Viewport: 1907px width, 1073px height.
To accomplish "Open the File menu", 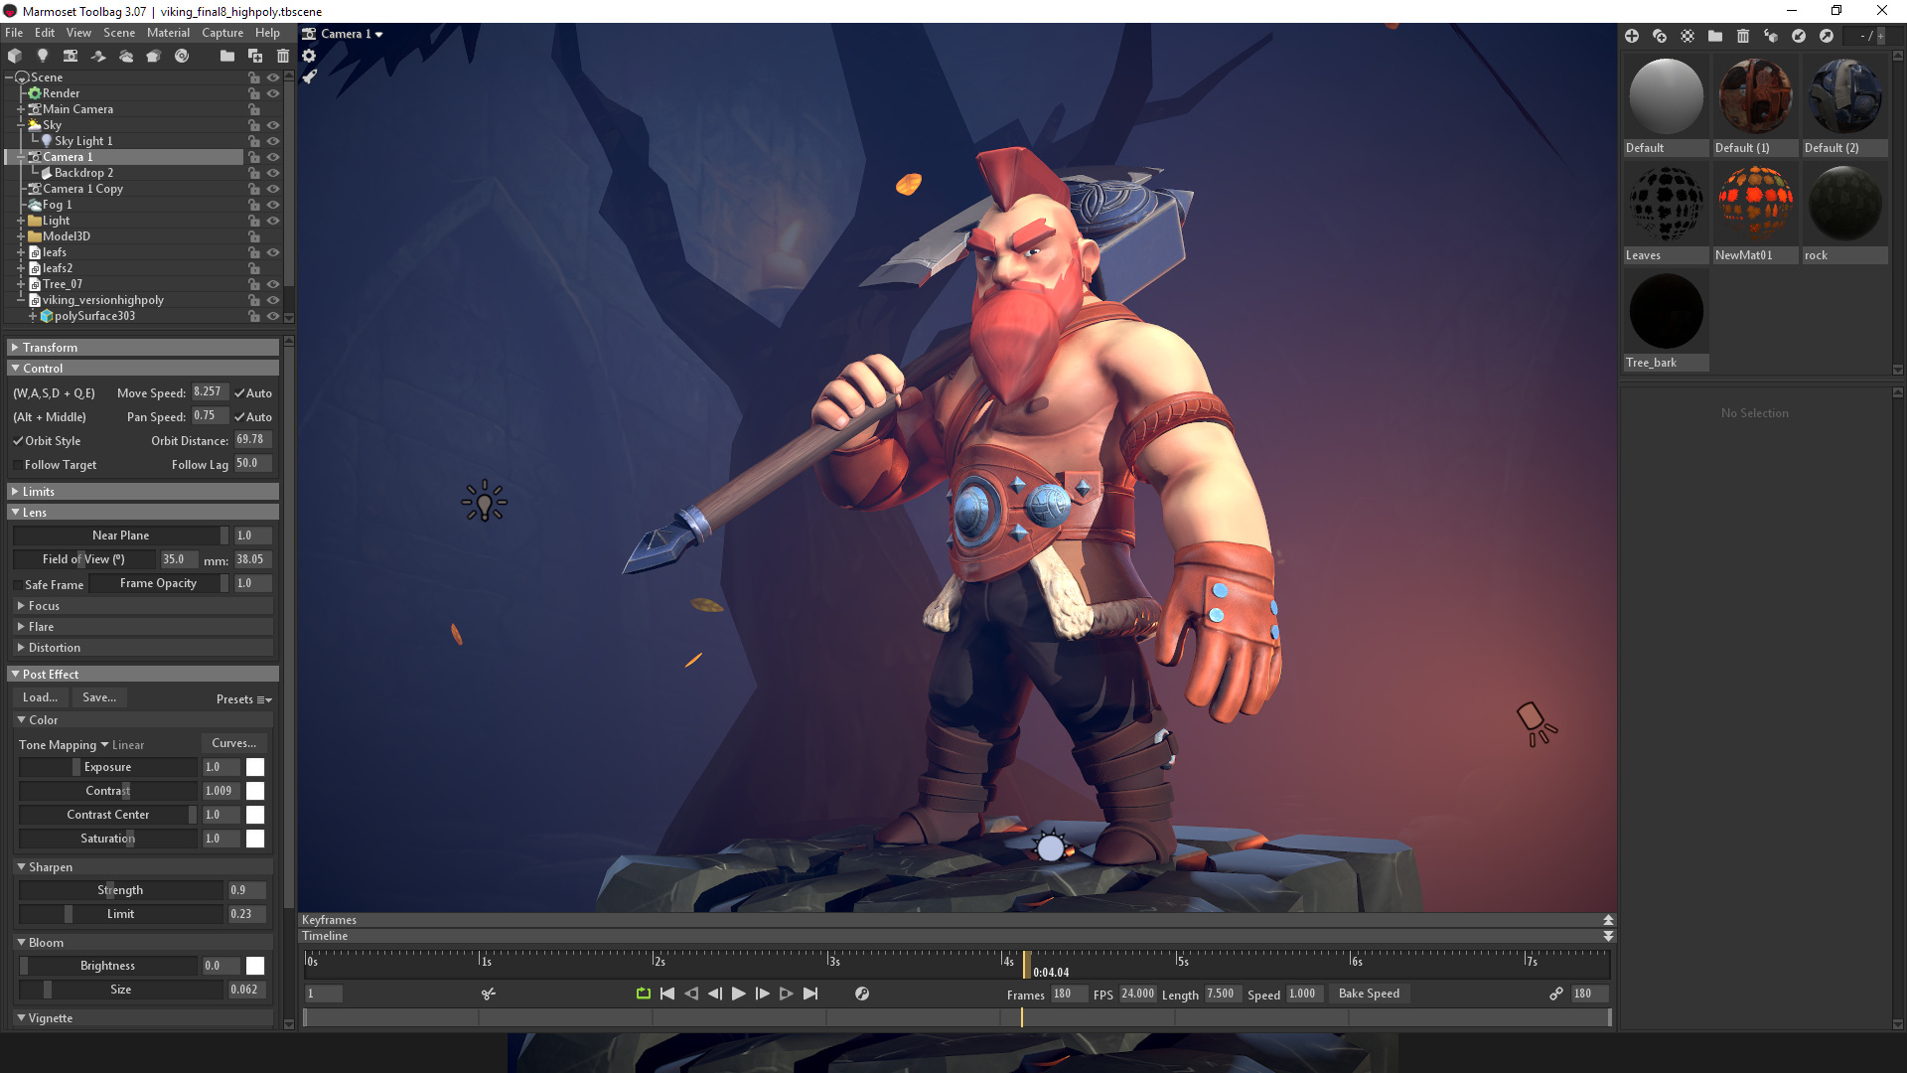I will pos(14,33).
